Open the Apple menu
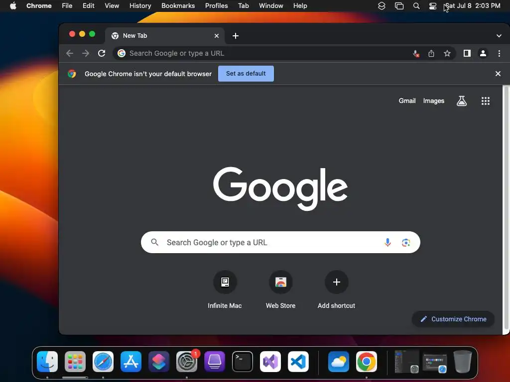 pyautogui.click(x=13, y=6)
